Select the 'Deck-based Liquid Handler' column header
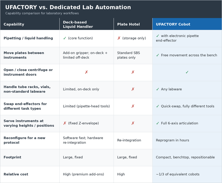Viewport: 222px width, 183px height. tap(87, 24)
